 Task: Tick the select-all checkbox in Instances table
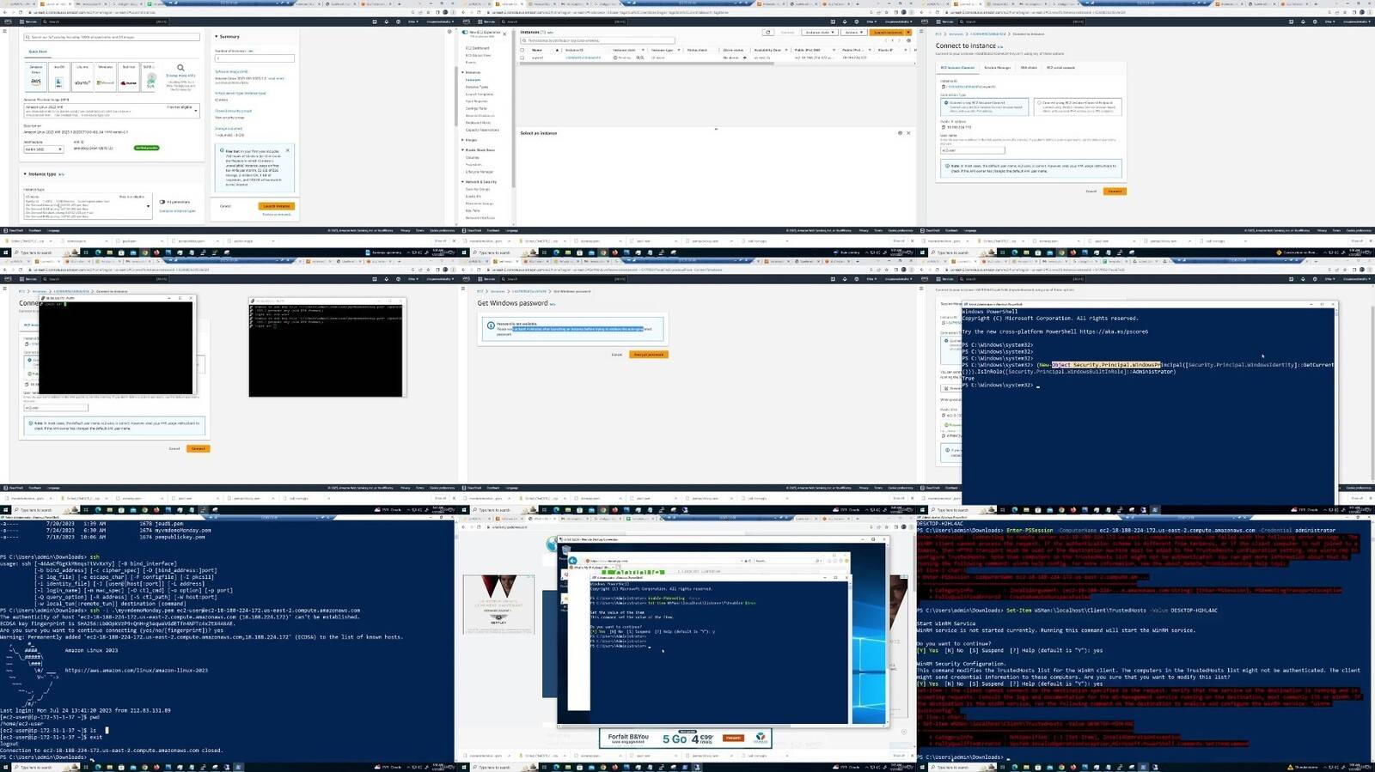point(522,50)
